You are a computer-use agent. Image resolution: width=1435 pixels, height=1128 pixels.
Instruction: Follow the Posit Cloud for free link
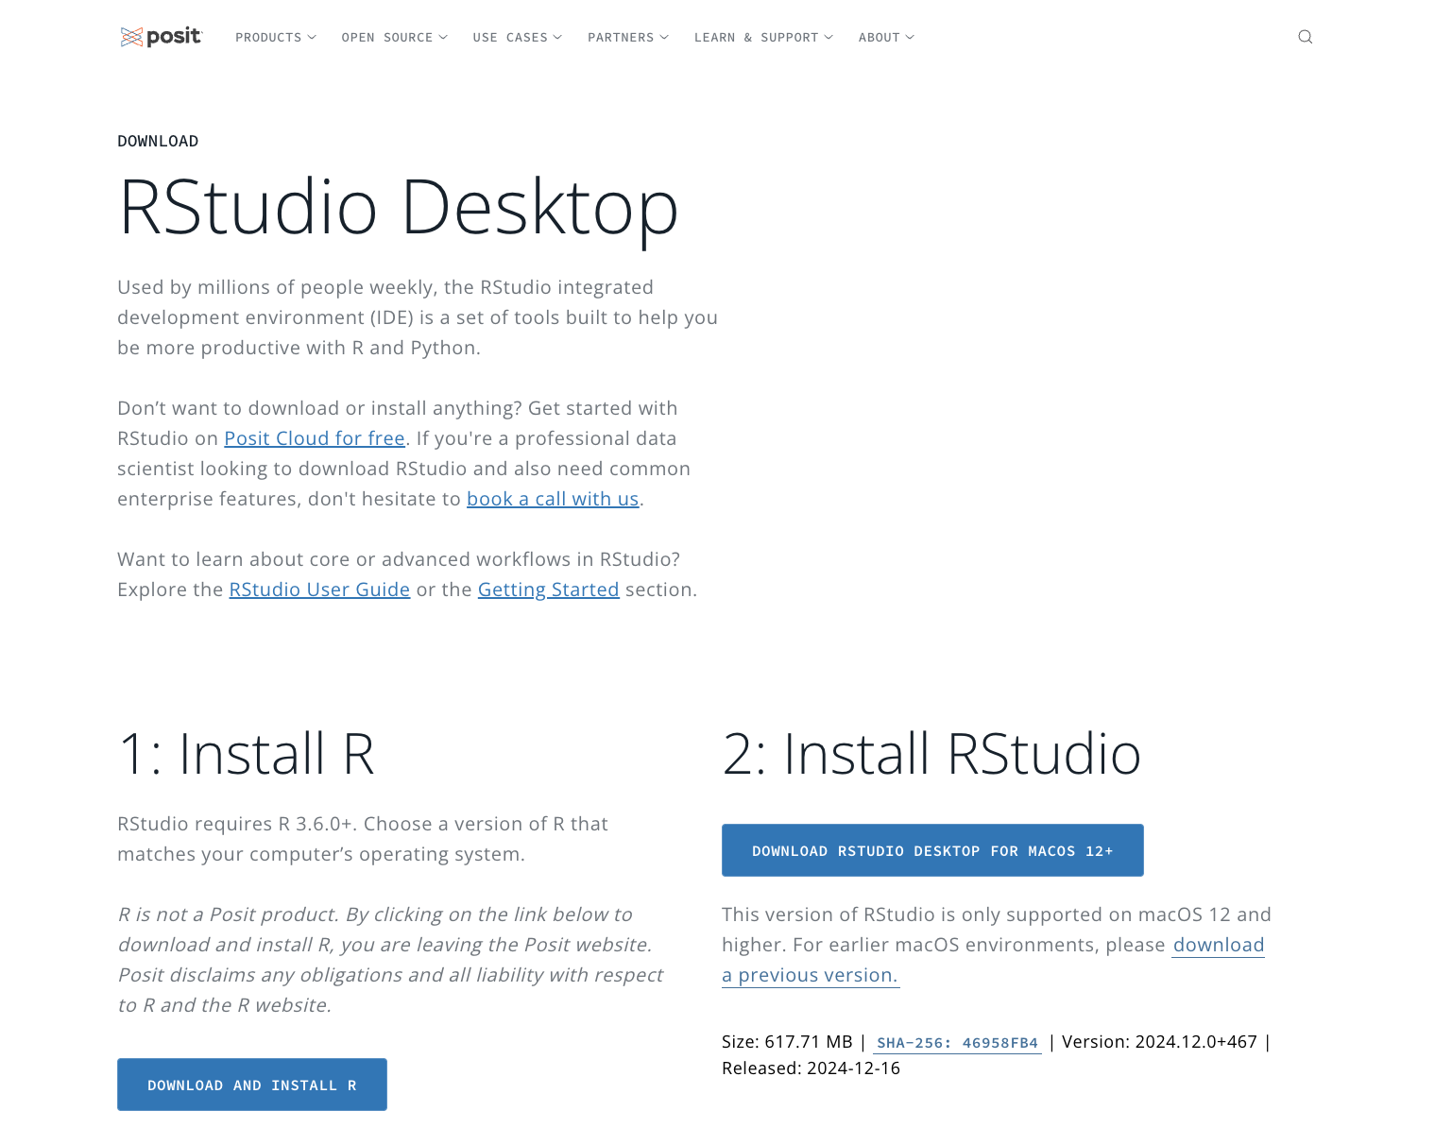tap(315, 438)
